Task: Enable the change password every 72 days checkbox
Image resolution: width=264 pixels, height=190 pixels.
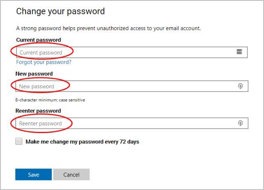Action: click(19, 141)
